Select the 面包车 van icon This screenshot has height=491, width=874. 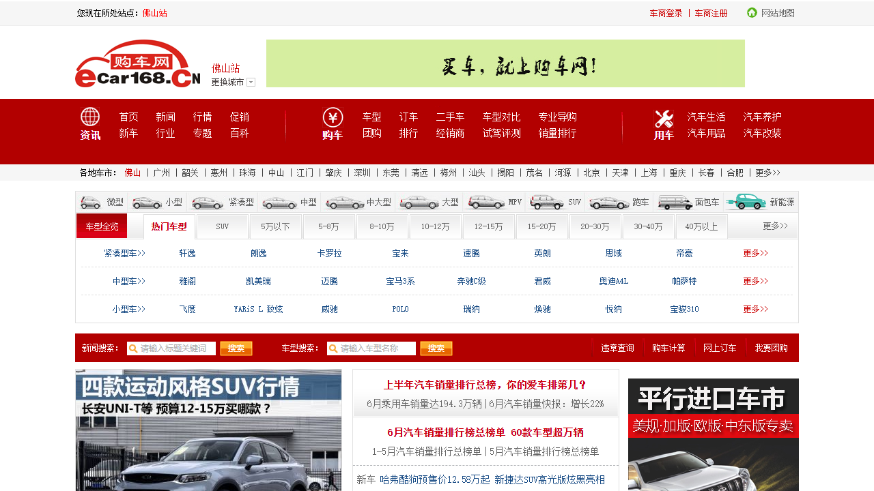click(x=675, y=203)
